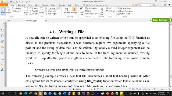Select the Highlight tool
172x96 pixels.
[74, 11]
